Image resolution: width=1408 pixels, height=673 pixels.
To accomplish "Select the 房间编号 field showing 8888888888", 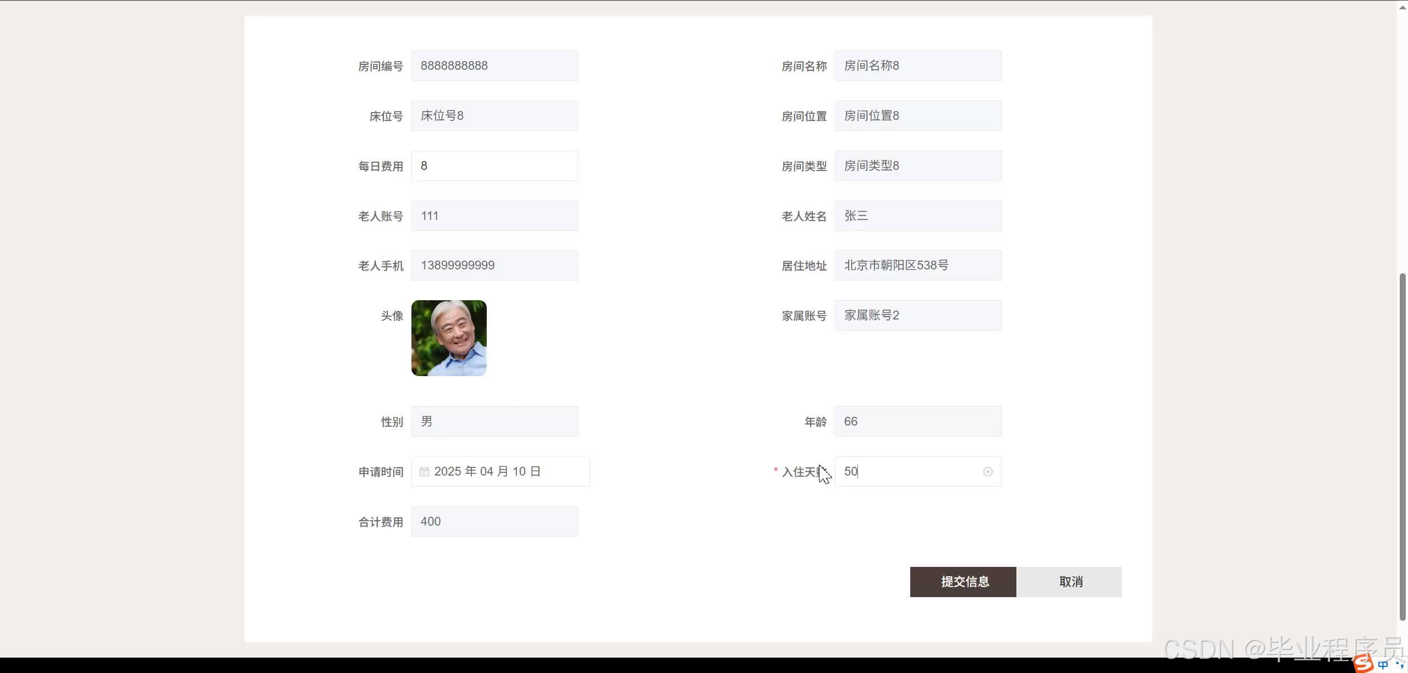I will pyautogui.click(x=493, y=65).
